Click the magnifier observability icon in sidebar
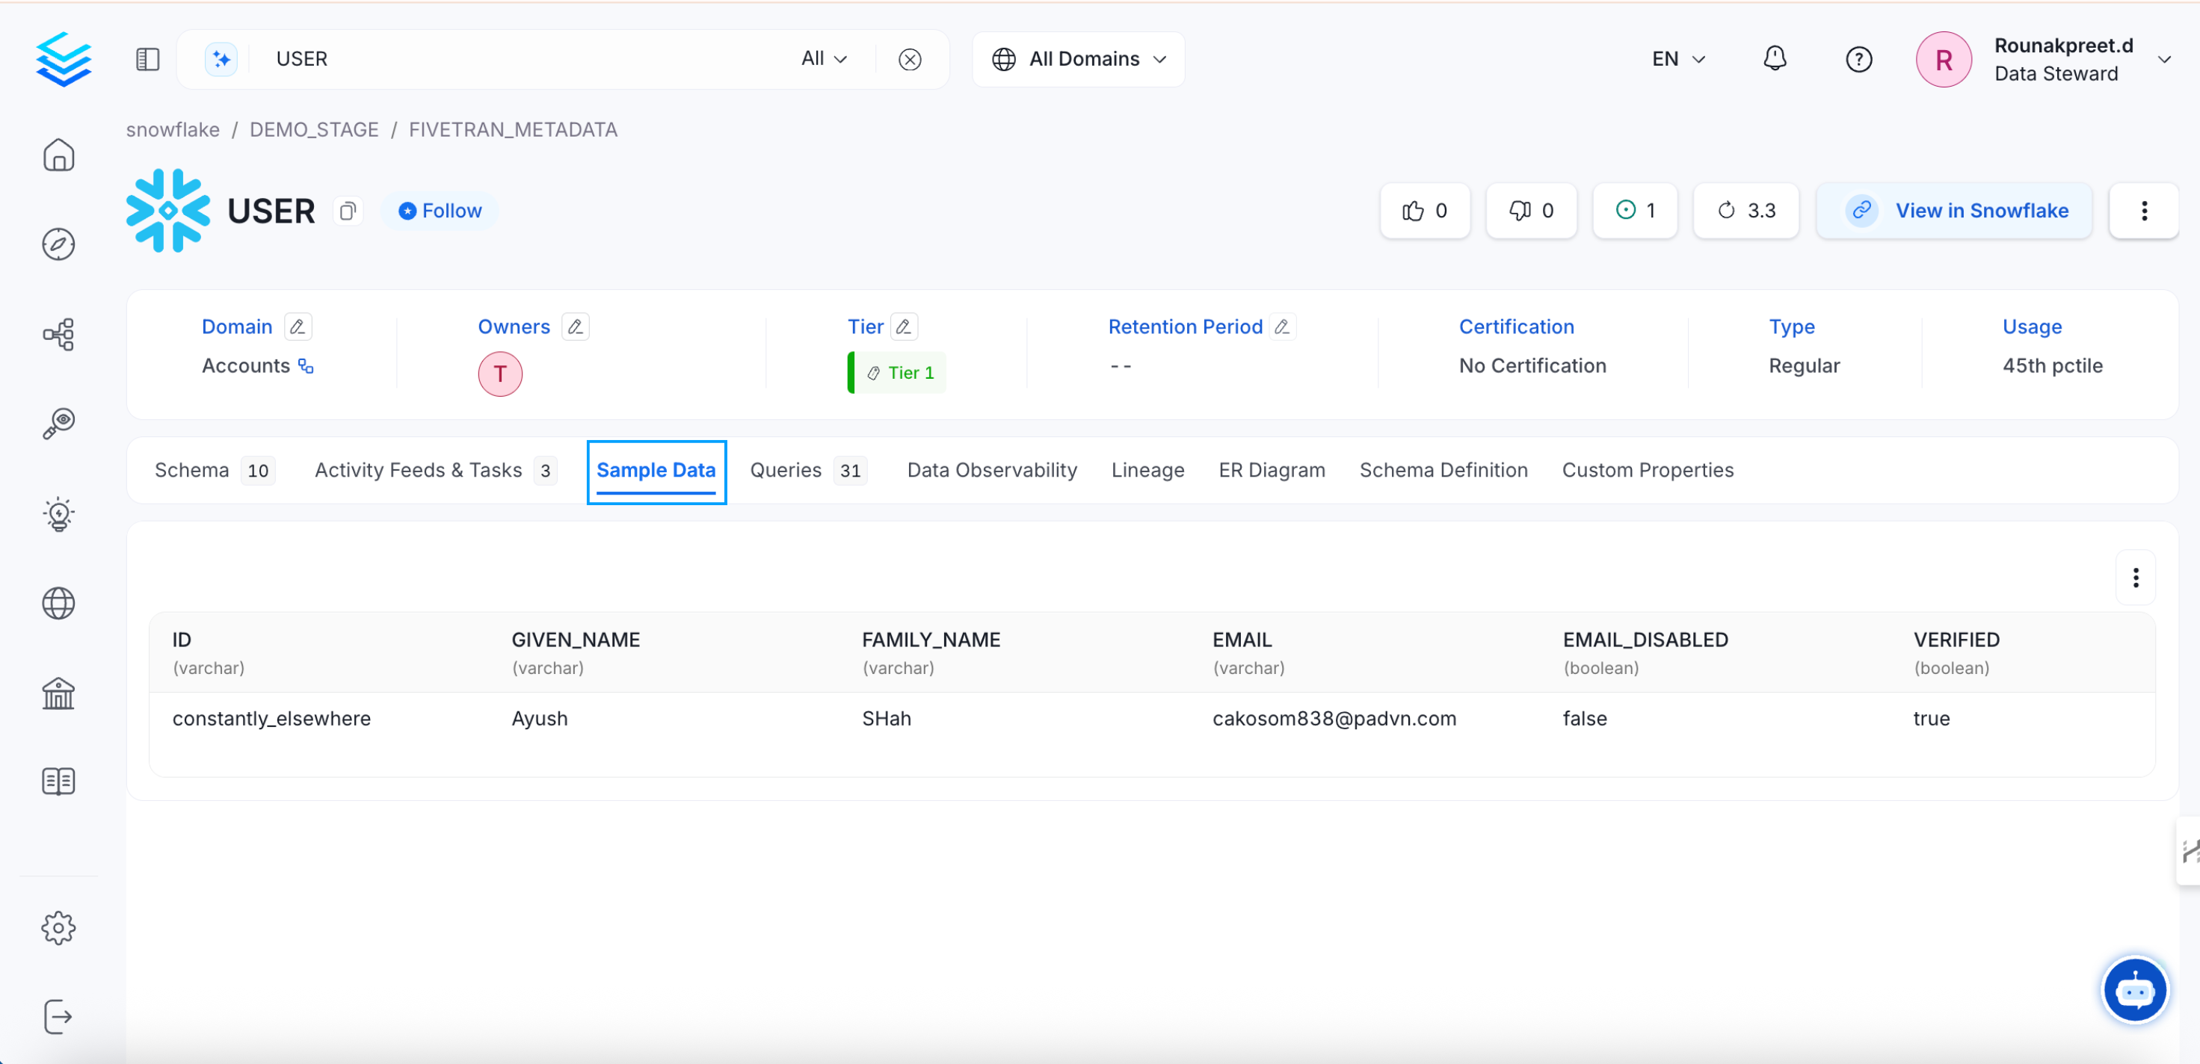 coord(58,424)
